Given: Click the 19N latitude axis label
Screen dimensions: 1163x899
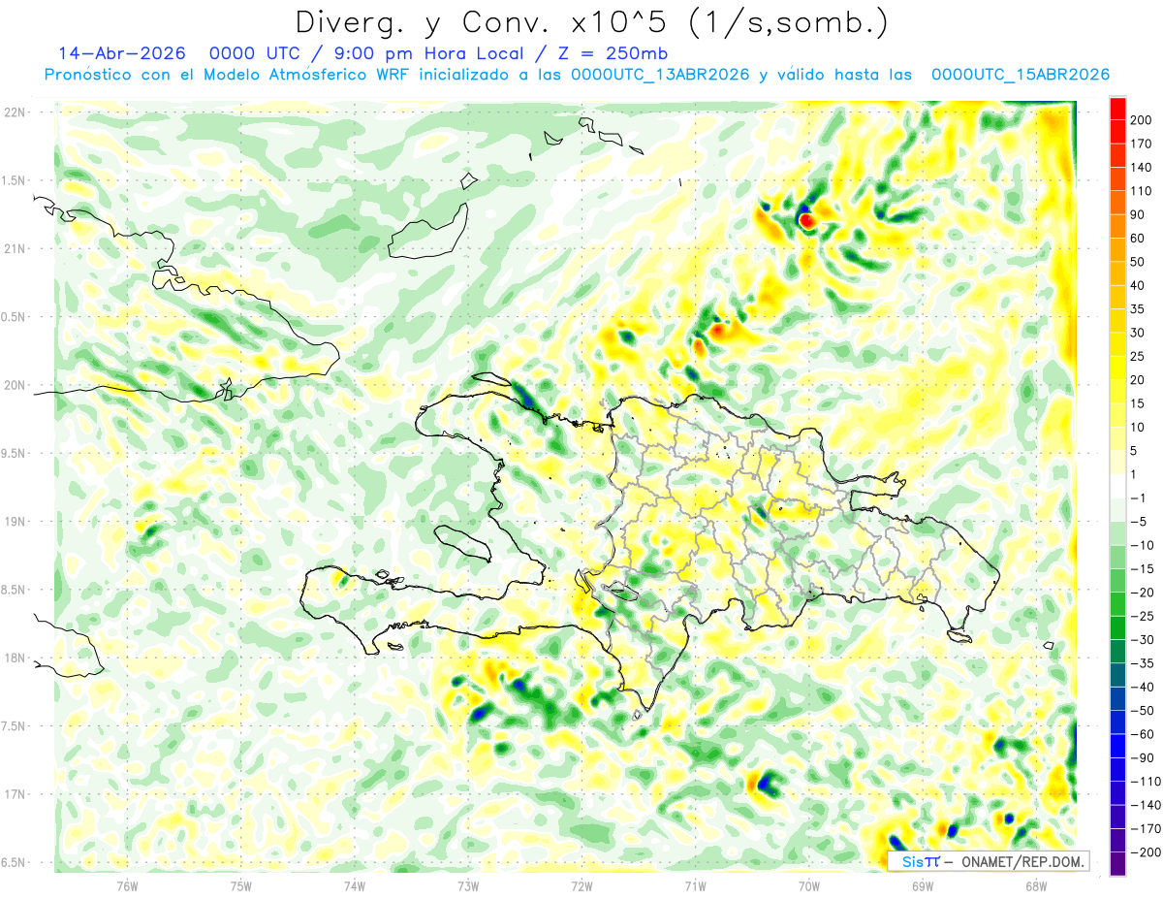Looking at the screenshot, I should [14, 521].
